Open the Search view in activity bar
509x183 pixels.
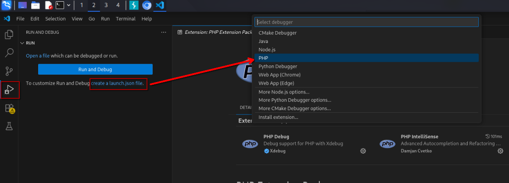9,53
